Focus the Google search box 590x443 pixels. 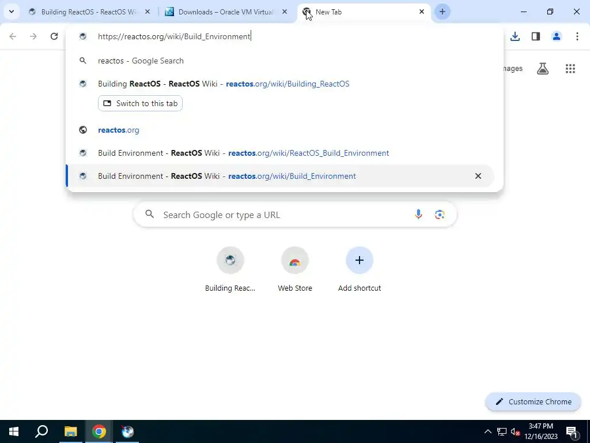click(295, 215)
